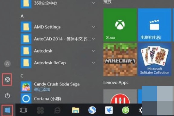Image resolution: width=174 pixels, height=116 pixels.
Task: Click the AutoCAD 2014 folder icon
Action: click(x=26, y=39)
